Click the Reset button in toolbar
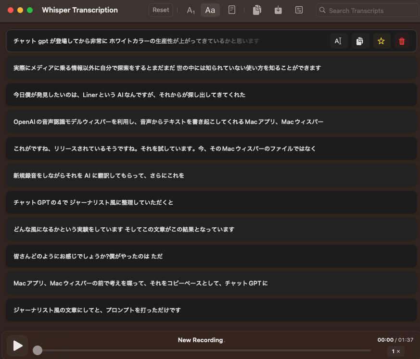 click(x=161, y=10)
